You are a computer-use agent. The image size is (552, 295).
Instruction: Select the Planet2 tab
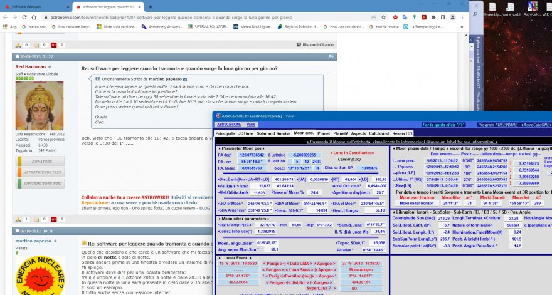pos(341,133)
